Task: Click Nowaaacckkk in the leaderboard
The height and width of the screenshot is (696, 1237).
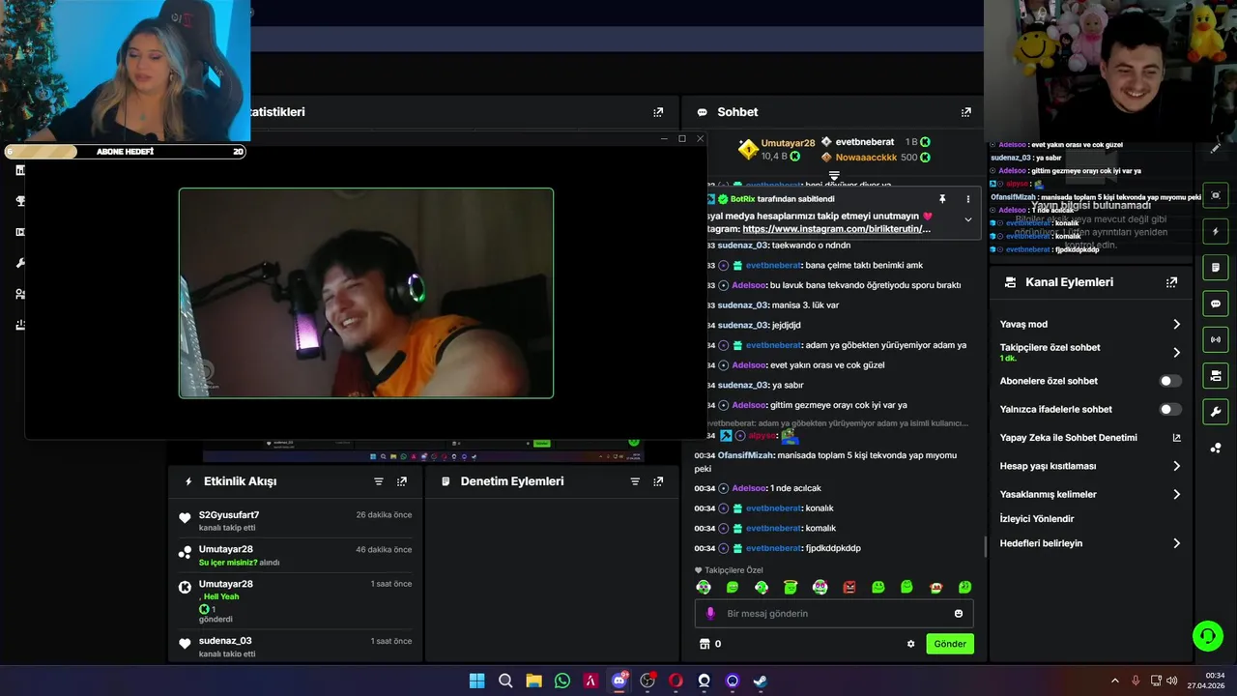Action: (x=866, y=158)
